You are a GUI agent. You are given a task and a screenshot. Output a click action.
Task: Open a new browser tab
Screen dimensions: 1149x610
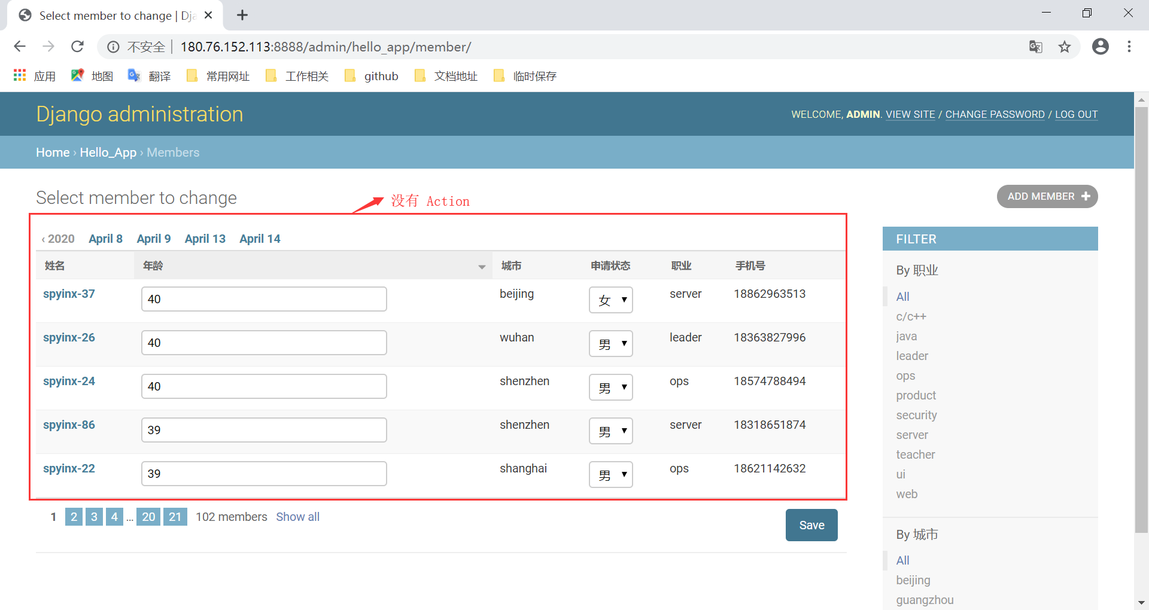point(242,15)
